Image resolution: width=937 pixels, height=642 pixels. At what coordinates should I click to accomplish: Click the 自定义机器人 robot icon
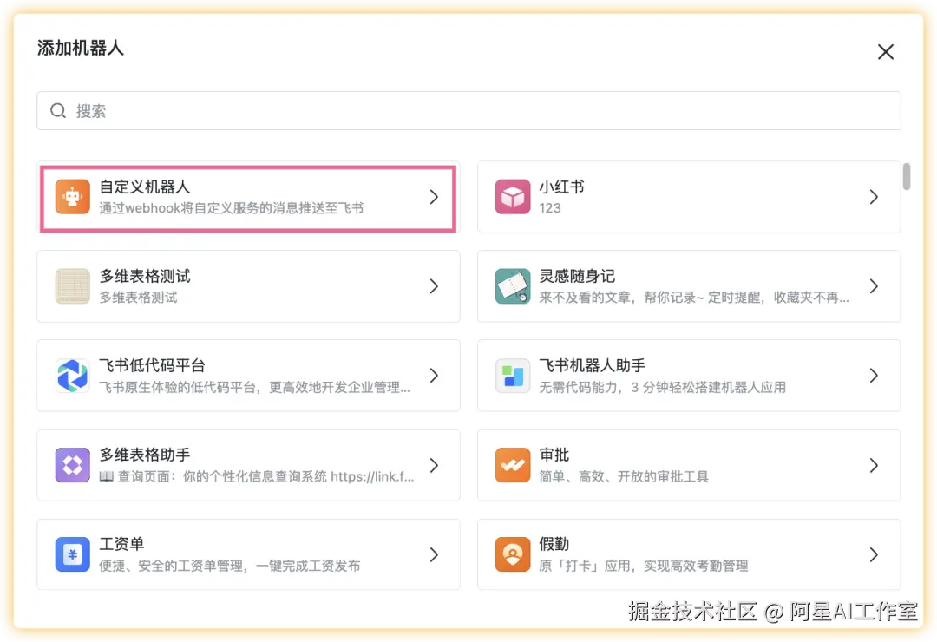point(72,197)
